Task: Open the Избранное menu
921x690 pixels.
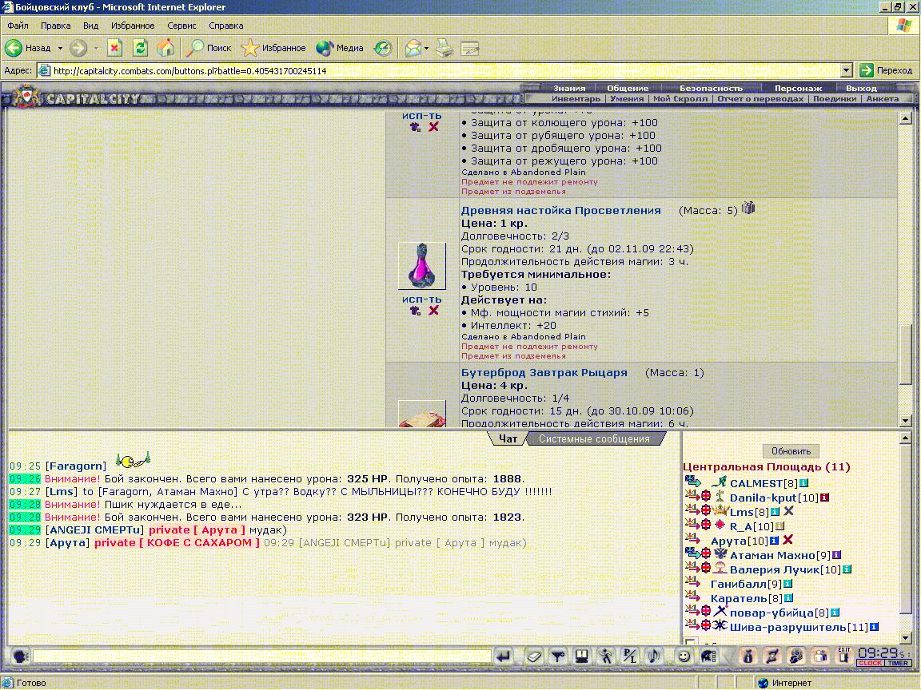Action: 133,26
